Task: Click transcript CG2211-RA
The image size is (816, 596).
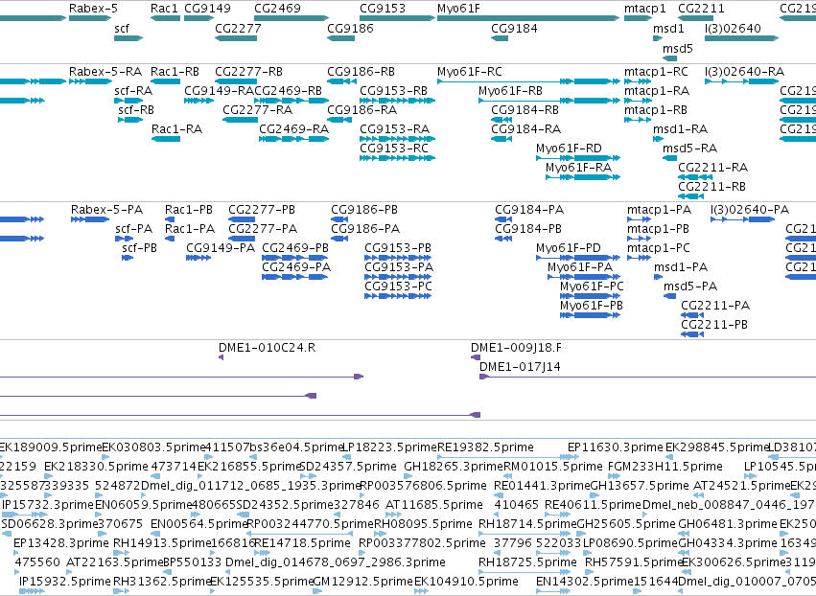Action: pos(712,168)
